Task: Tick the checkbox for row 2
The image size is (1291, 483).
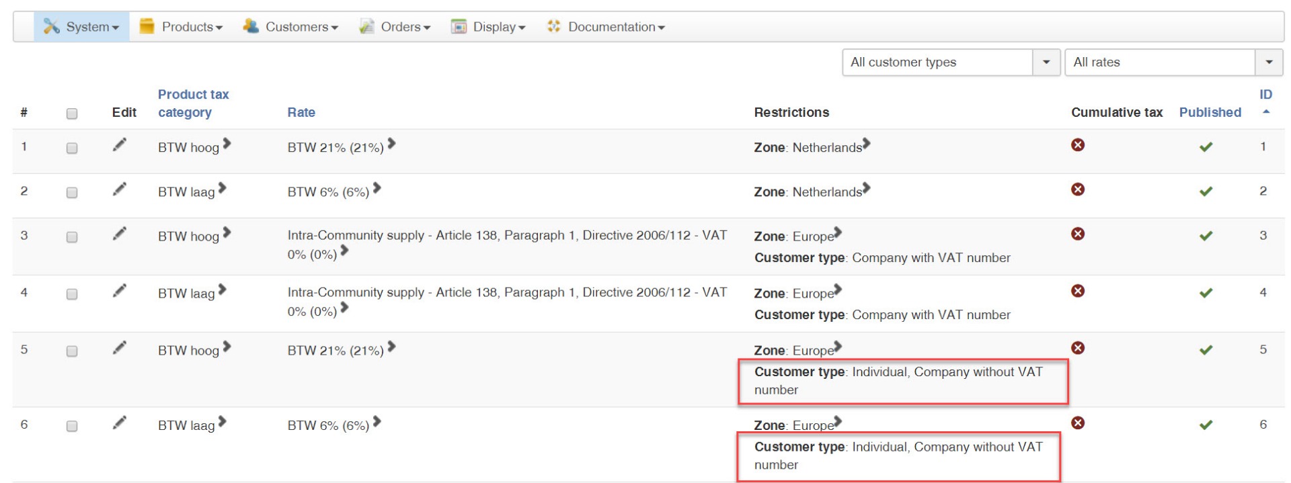Action: point(72,193)
